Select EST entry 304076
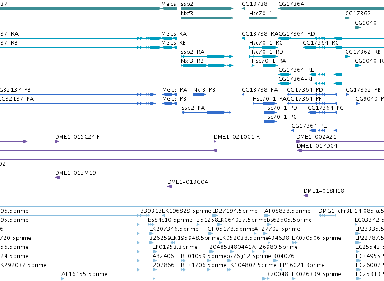This screenshot has width=384, height=281. tap(283, 256)
